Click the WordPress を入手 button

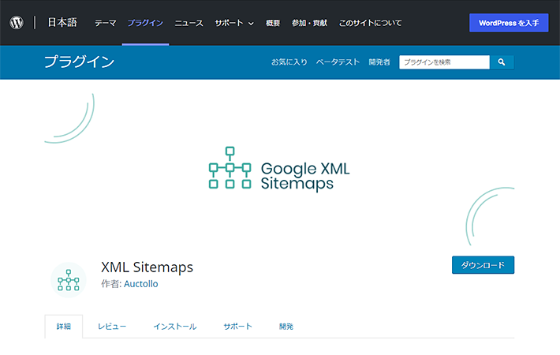tap(509, 23)
